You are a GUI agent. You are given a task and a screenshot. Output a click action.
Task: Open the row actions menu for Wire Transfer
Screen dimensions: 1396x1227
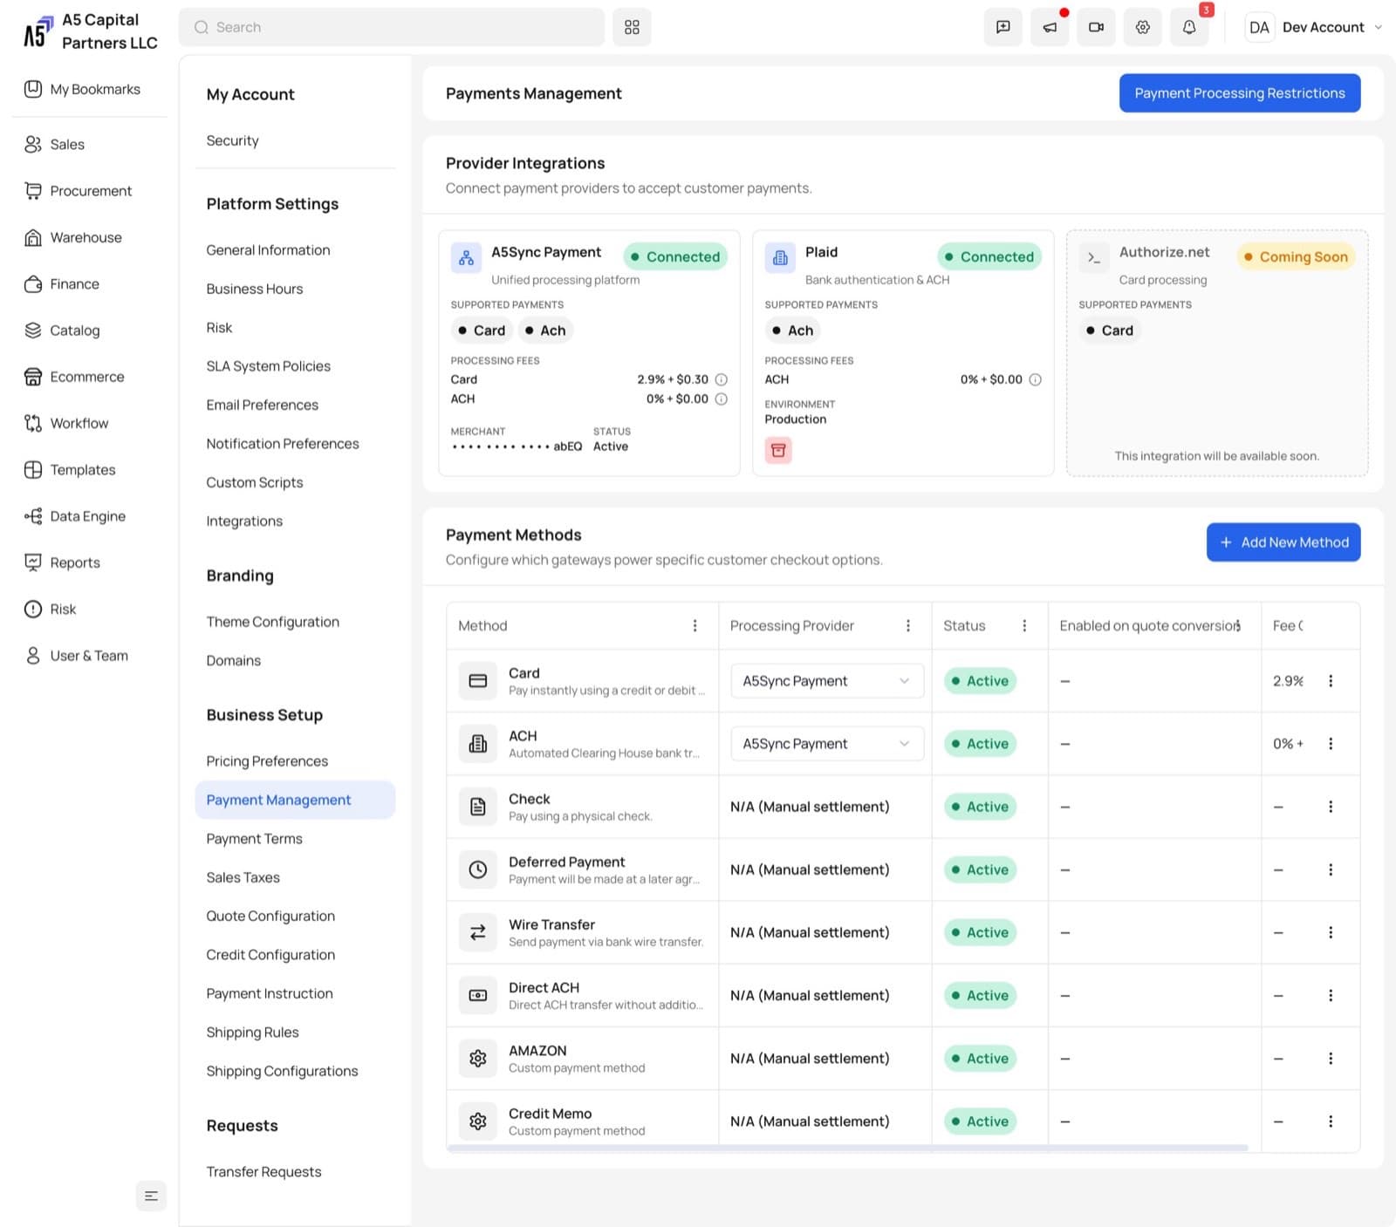(1331, 932)
